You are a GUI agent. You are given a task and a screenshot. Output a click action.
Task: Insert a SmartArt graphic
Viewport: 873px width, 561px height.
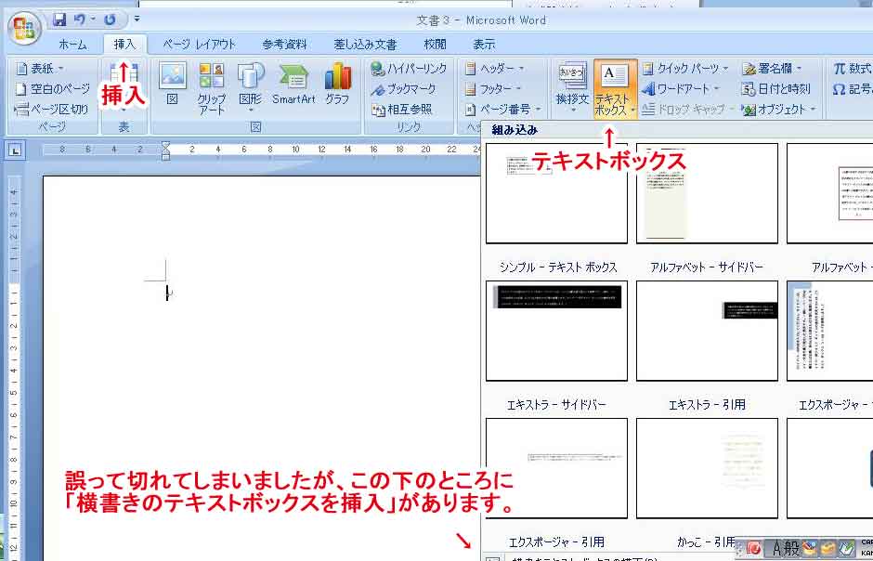(294, 84)
